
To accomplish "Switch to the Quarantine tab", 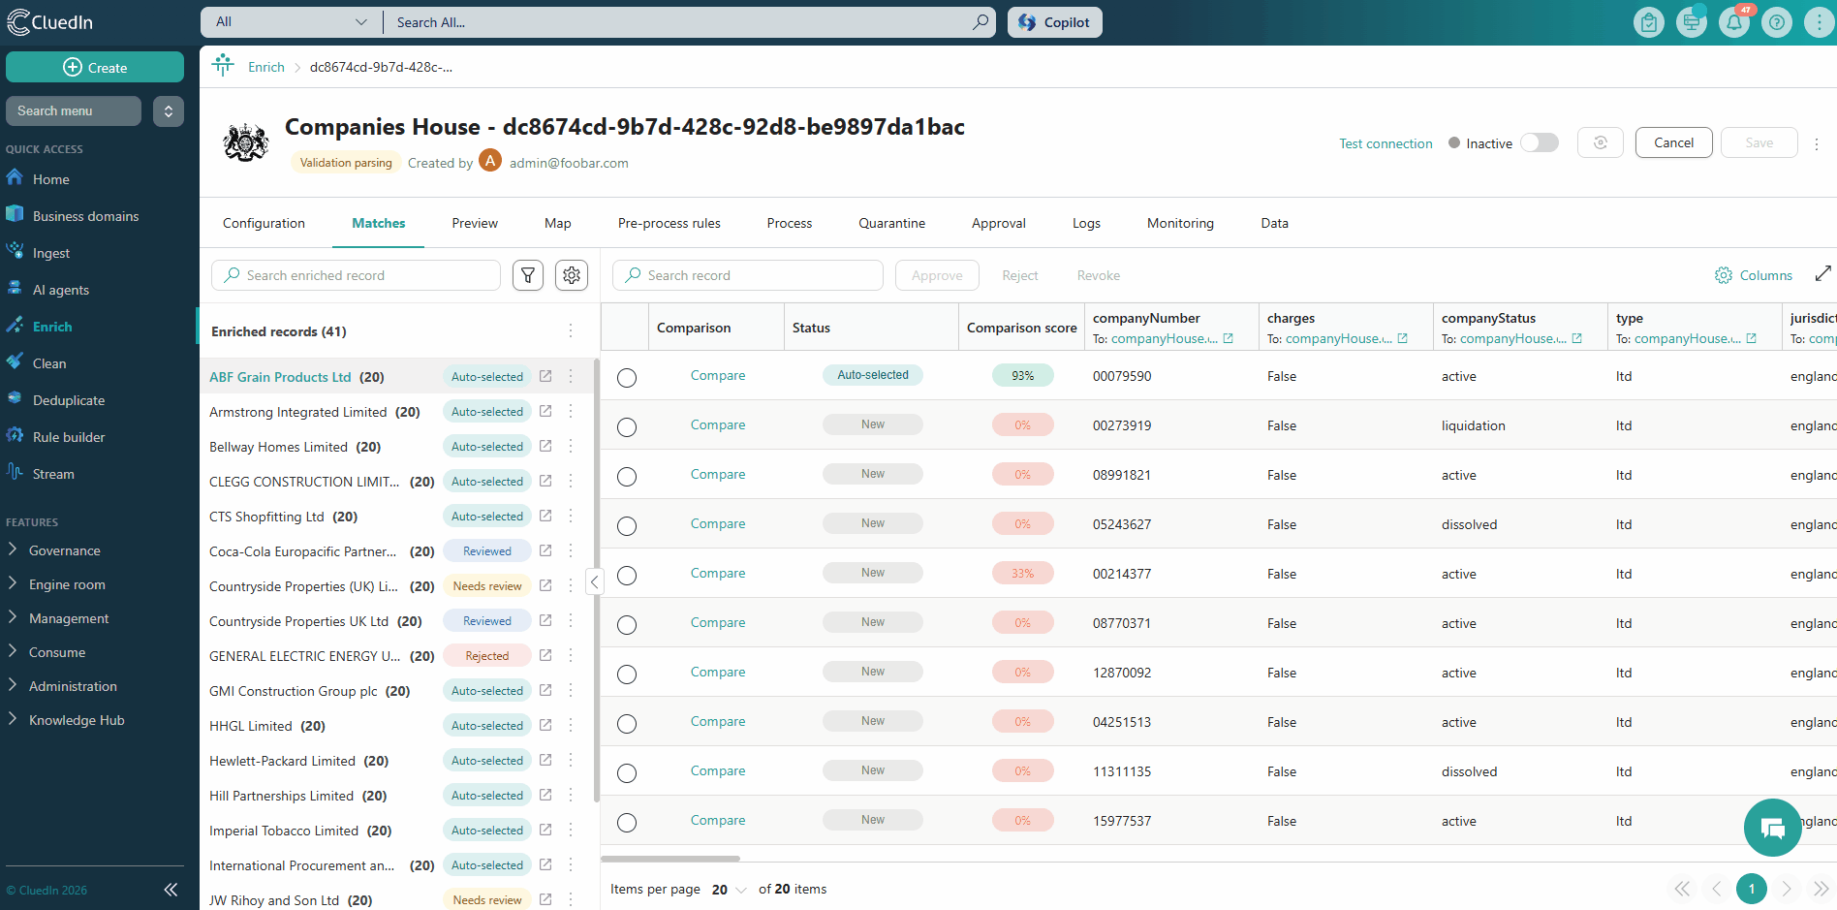I will click(891, 223).
